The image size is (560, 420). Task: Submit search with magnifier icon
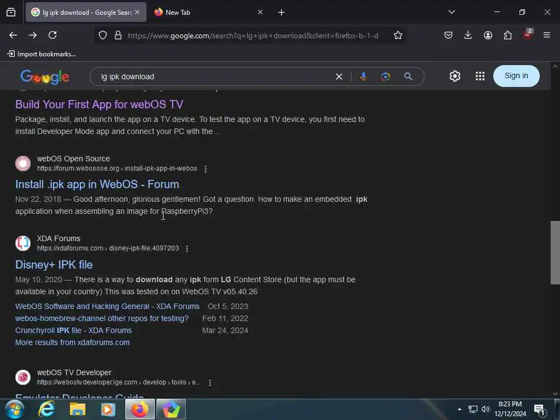pos(408,77)
